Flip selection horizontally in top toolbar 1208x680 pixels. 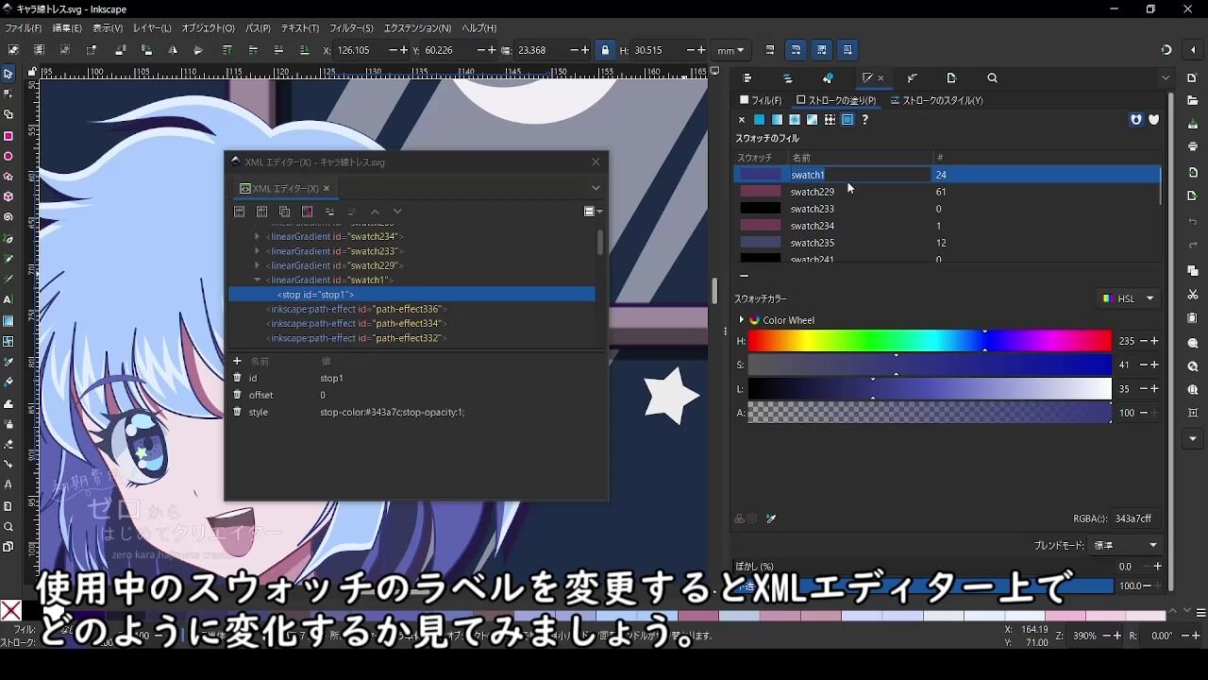click(x=173, y=50)
